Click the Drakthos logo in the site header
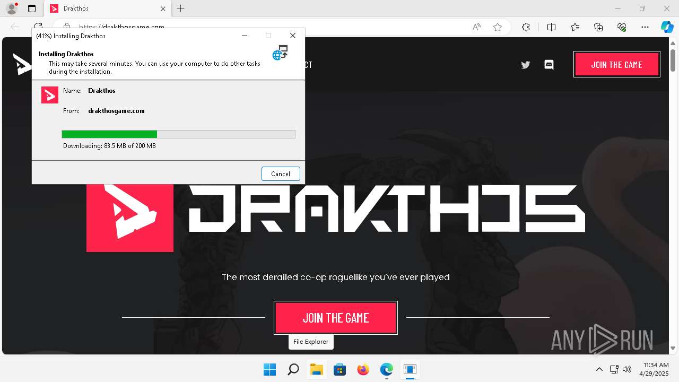679x382 pixels. point(22,65)
